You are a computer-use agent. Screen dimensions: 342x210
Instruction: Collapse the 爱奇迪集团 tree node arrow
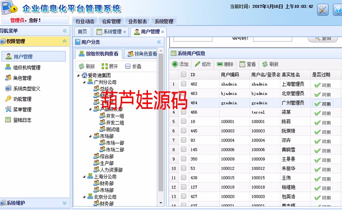coord(78,76)
